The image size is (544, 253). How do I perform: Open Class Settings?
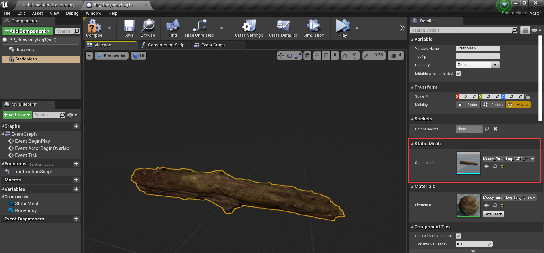point(249,28)
